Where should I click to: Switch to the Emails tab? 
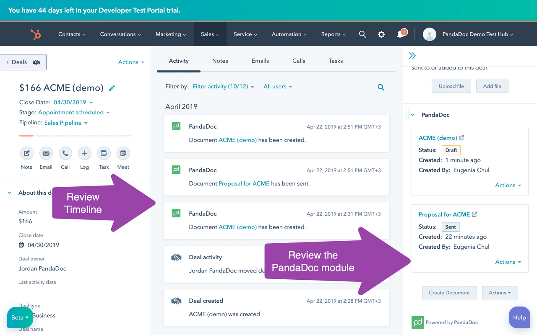click(x=260, y=61)
